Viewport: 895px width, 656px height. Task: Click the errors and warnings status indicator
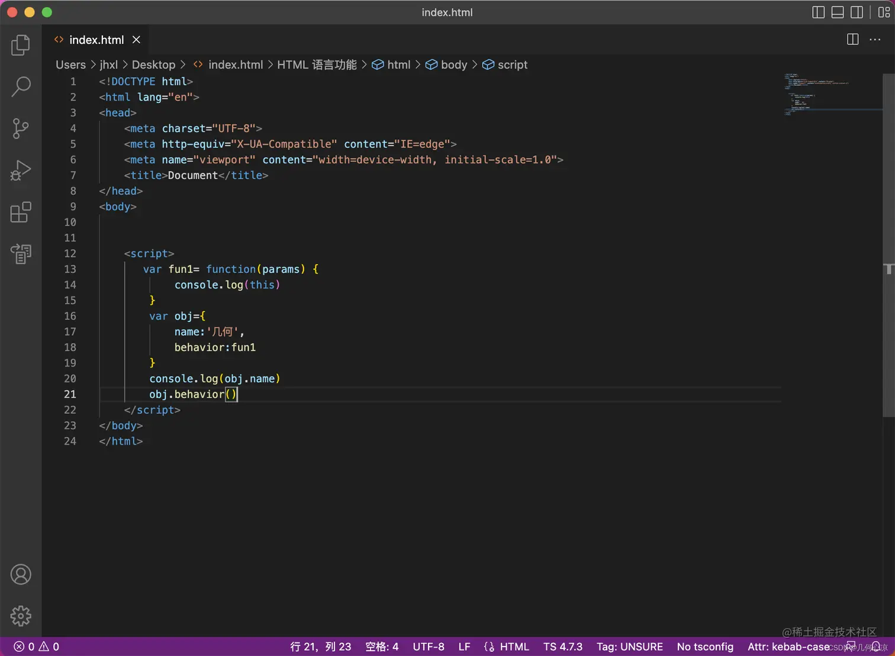[37, 647]
